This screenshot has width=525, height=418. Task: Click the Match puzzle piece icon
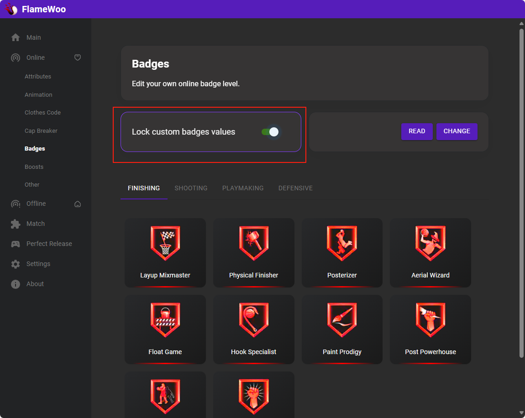pyautogui.click(x=16, y=224)
